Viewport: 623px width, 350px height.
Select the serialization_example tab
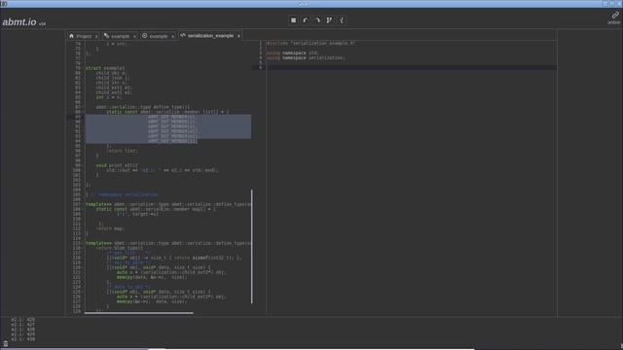pyautogui.click(x=210, y=36)
